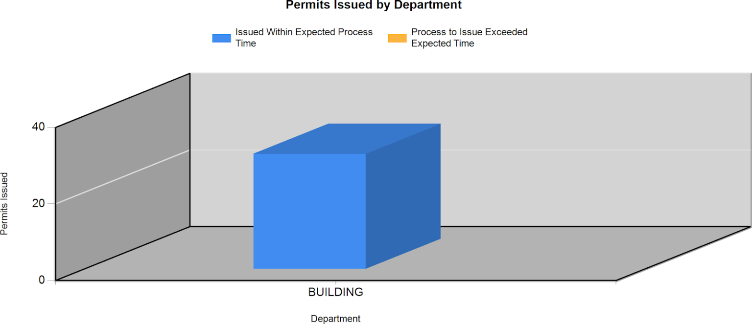Click the 'Permits Issued' y-axis title
The image size is (752, 324).
click(x=4, y=203)
